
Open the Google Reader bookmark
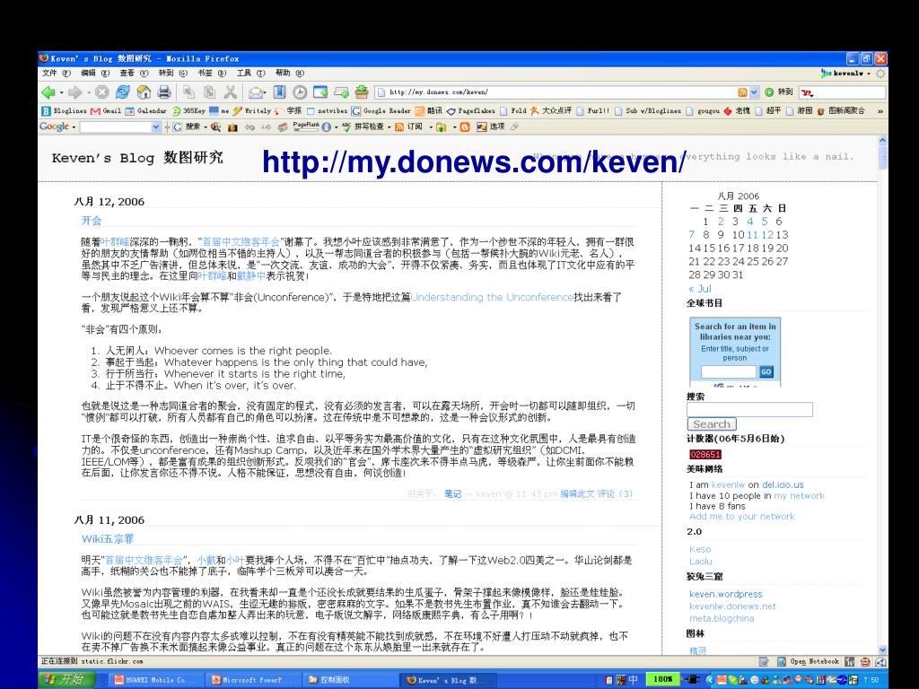pos(381,110)
